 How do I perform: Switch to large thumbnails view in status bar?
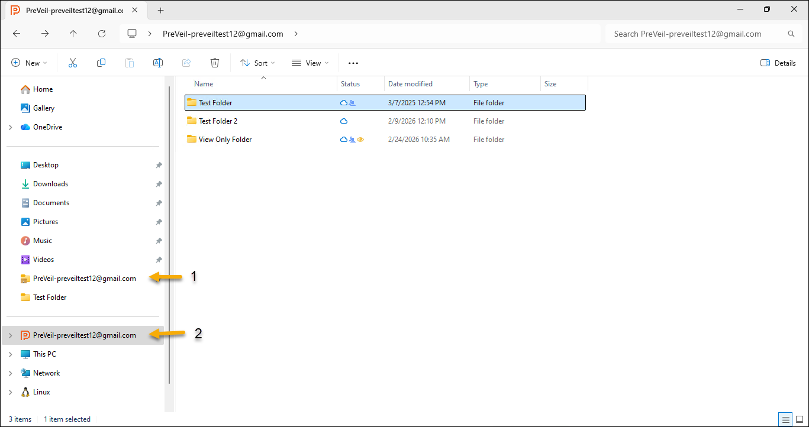coord(799,419)
